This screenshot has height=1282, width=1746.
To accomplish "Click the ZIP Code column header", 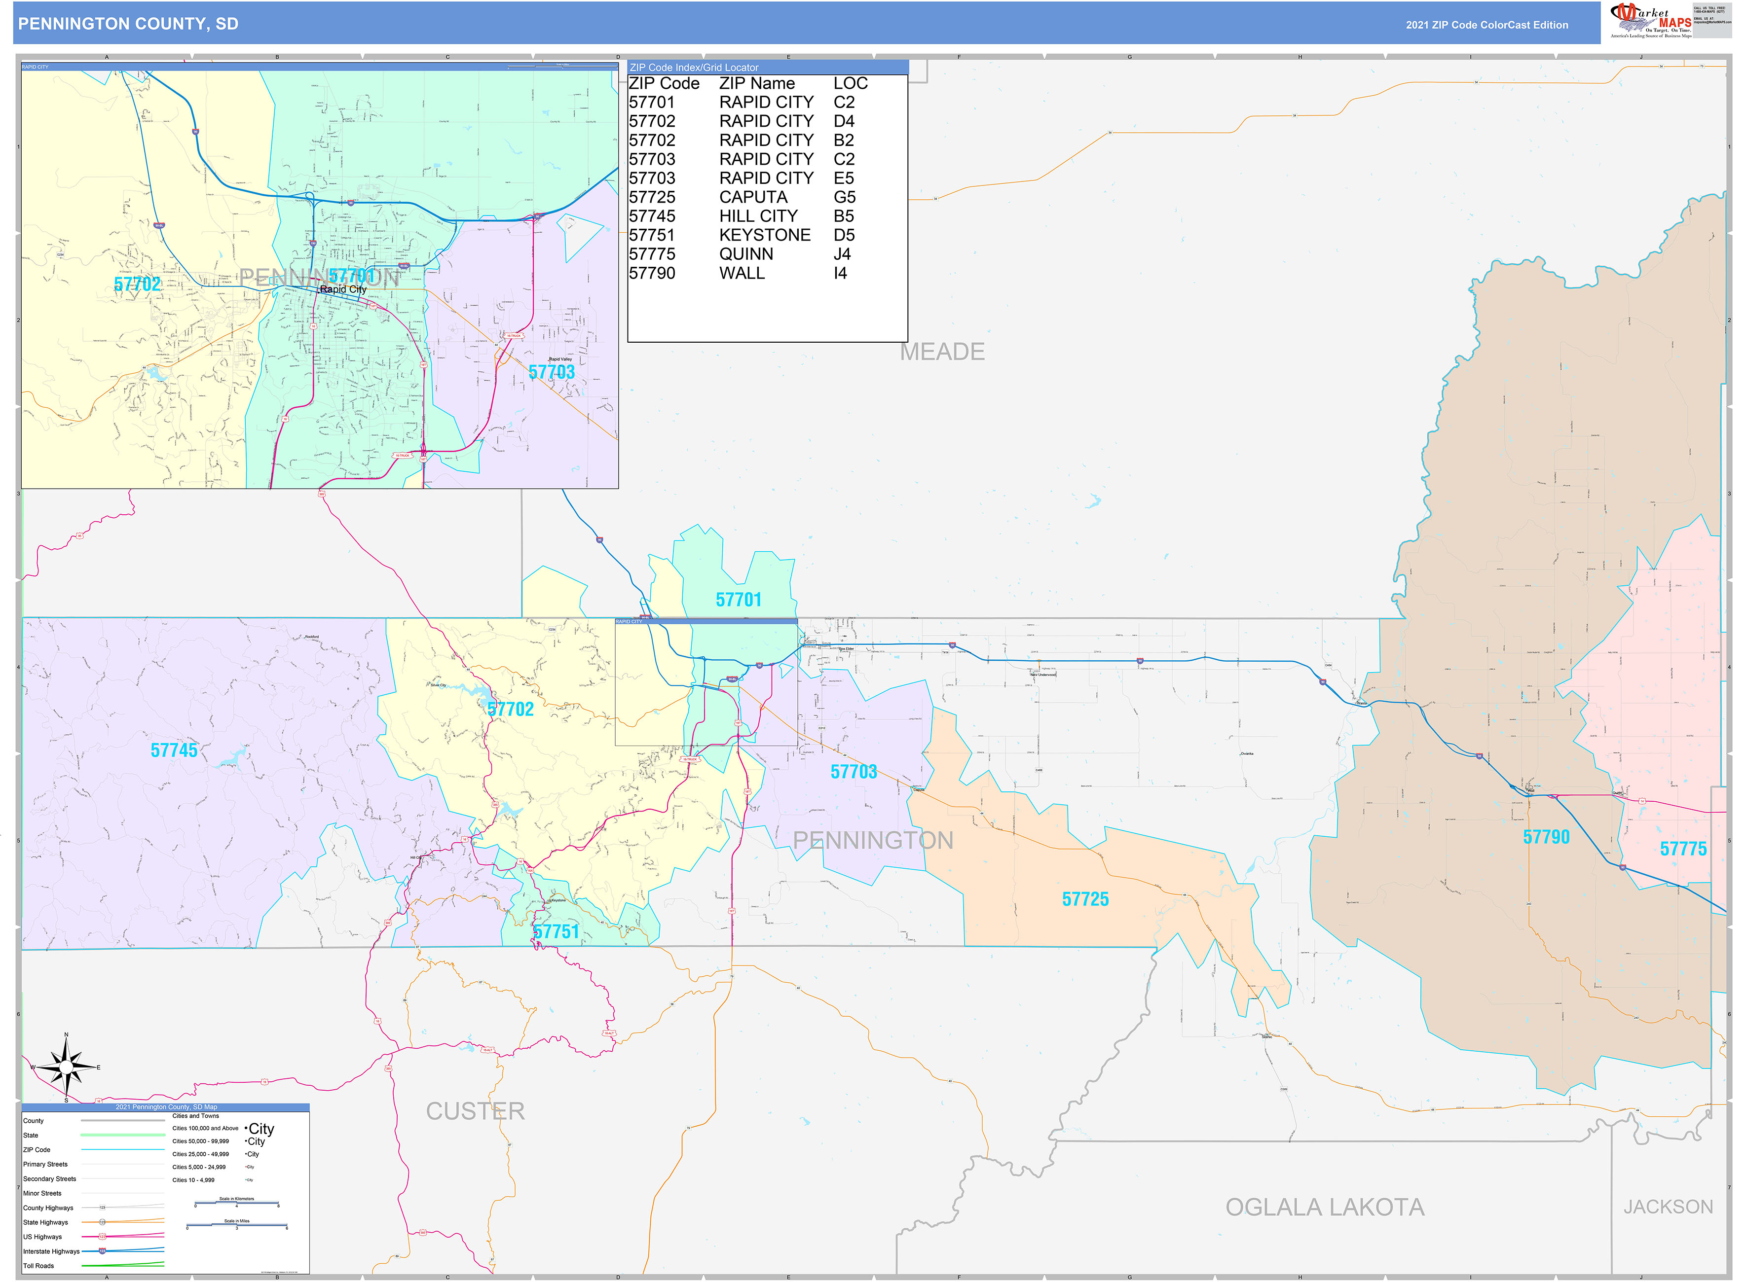I will 664,84.
